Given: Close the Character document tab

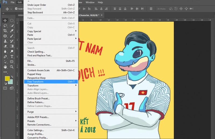Looking at the screenshot, I should tap(102, 15).
